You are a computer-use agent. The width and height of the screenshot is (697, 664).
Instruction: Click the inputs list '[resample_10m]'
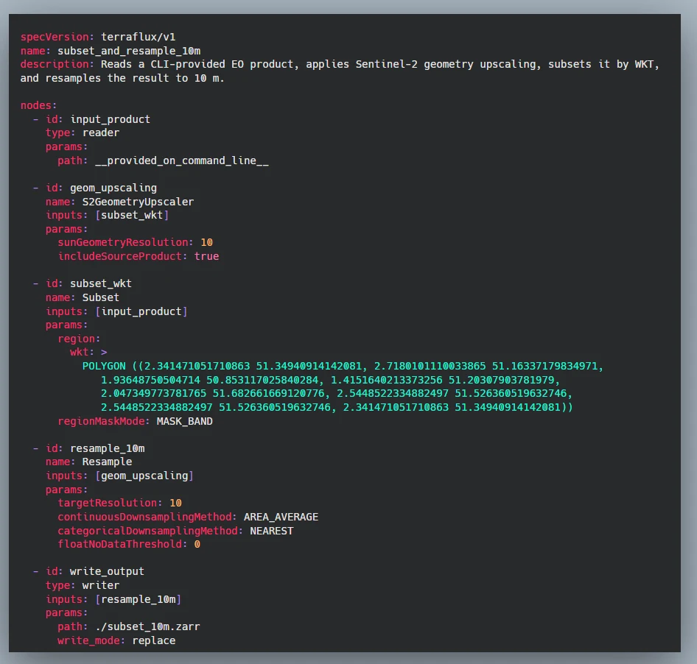(139, 600)
